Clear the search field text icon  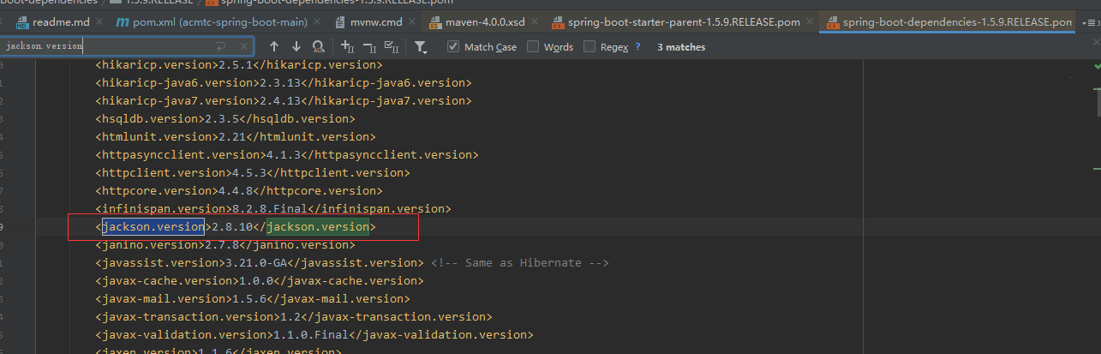242,46
